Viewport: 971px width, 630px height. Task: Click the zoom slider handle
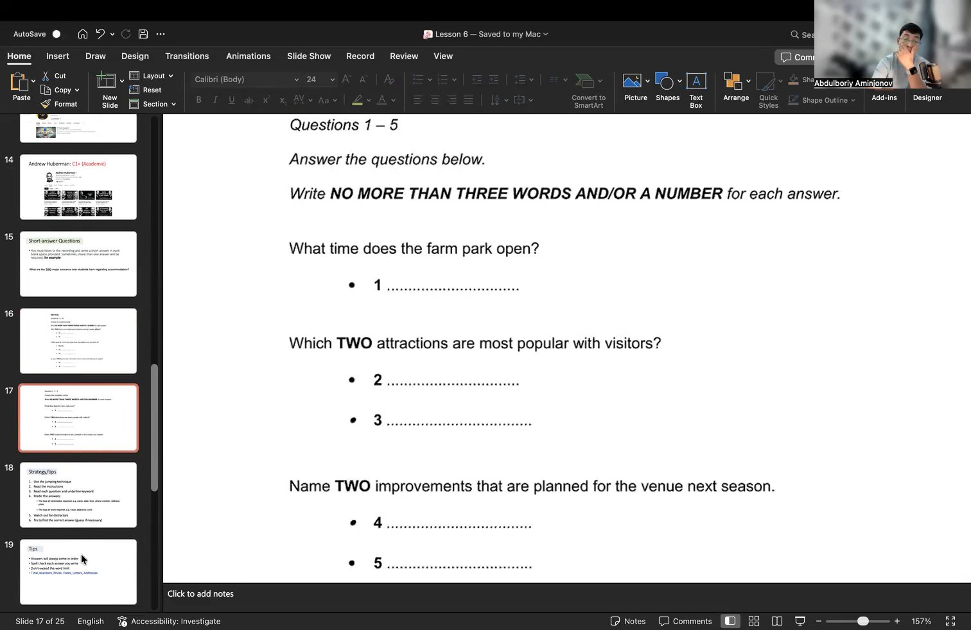point(863,621)
